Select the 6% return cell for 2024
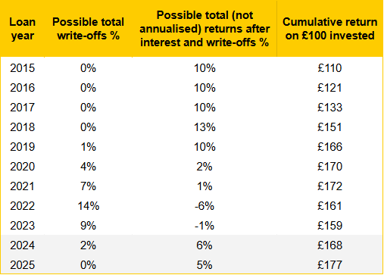 tap(204, 245)
